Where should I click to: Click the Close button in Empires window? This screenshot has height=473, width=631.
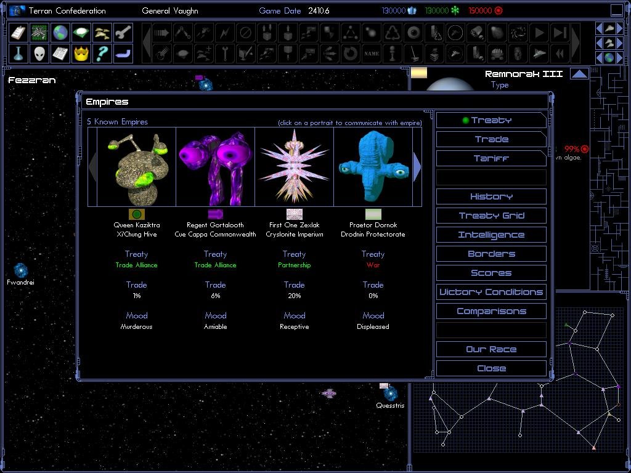491,368
